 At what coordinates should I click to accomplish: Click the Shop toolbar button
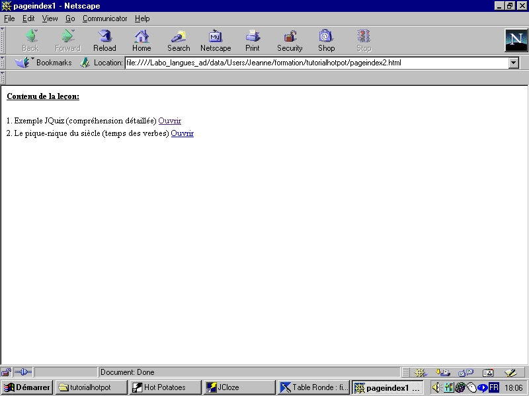(326, 40)
